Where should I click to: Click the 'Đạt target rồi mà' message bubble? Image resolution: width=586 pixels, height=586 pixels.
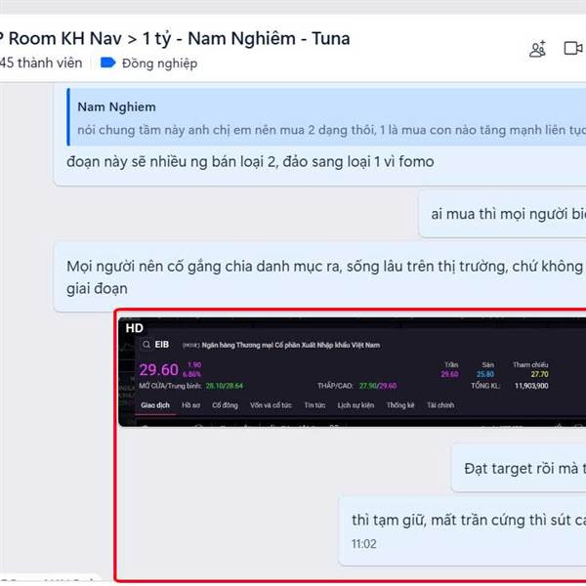pyautogui.click(x=519, y=468)
